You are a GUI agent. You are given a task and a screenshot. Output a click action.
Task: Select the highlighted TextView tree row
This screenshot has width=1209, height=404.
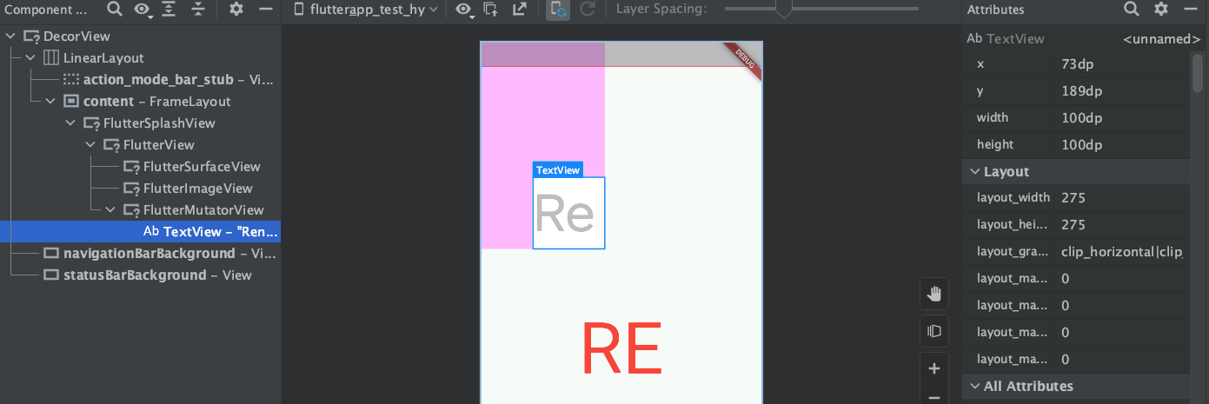click(x=140, y=232)
